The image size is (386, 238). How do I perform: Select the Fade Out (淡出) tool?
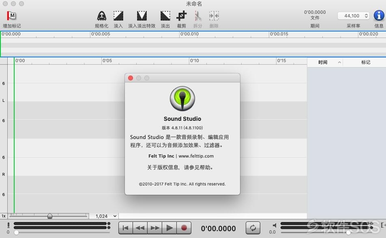[x=165, y=16]
